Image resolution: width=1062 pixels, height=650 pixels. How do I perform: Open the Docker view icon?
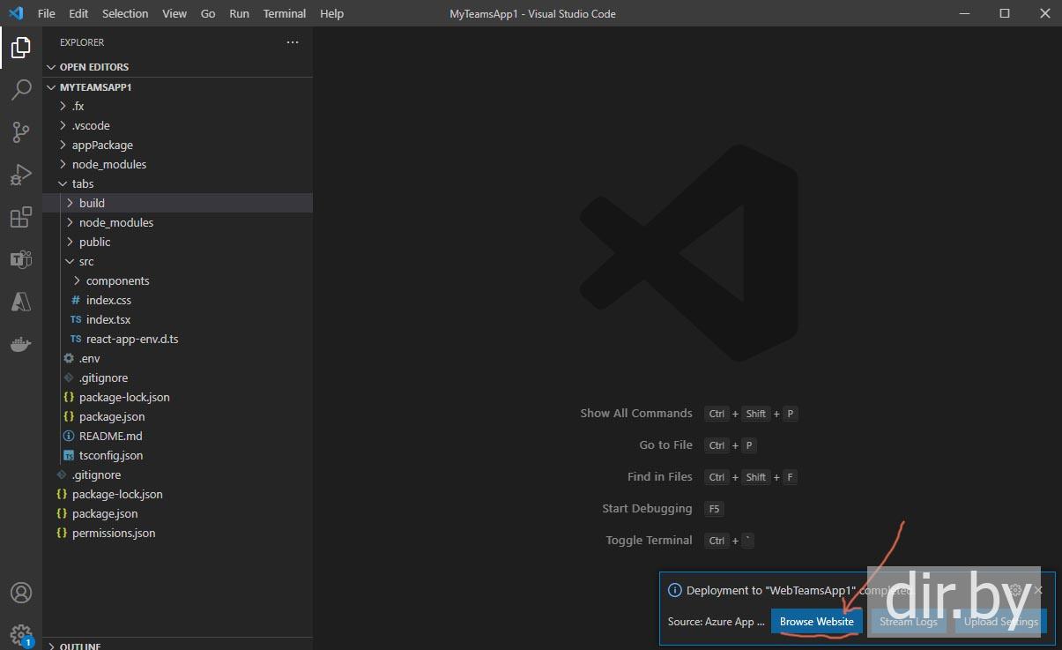(21, 344)
